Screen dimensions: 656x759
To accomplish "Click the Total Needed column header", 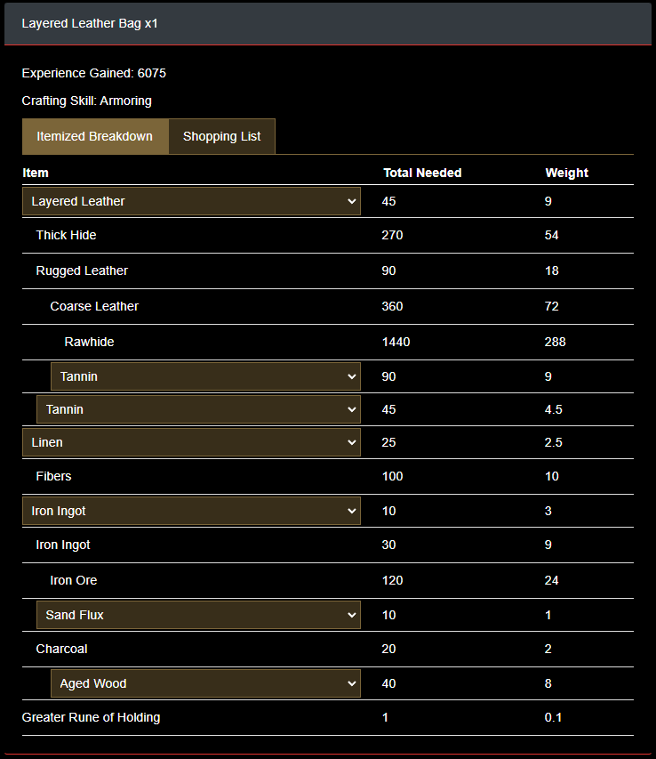I will pyautogui.click(x=423, y=173).
